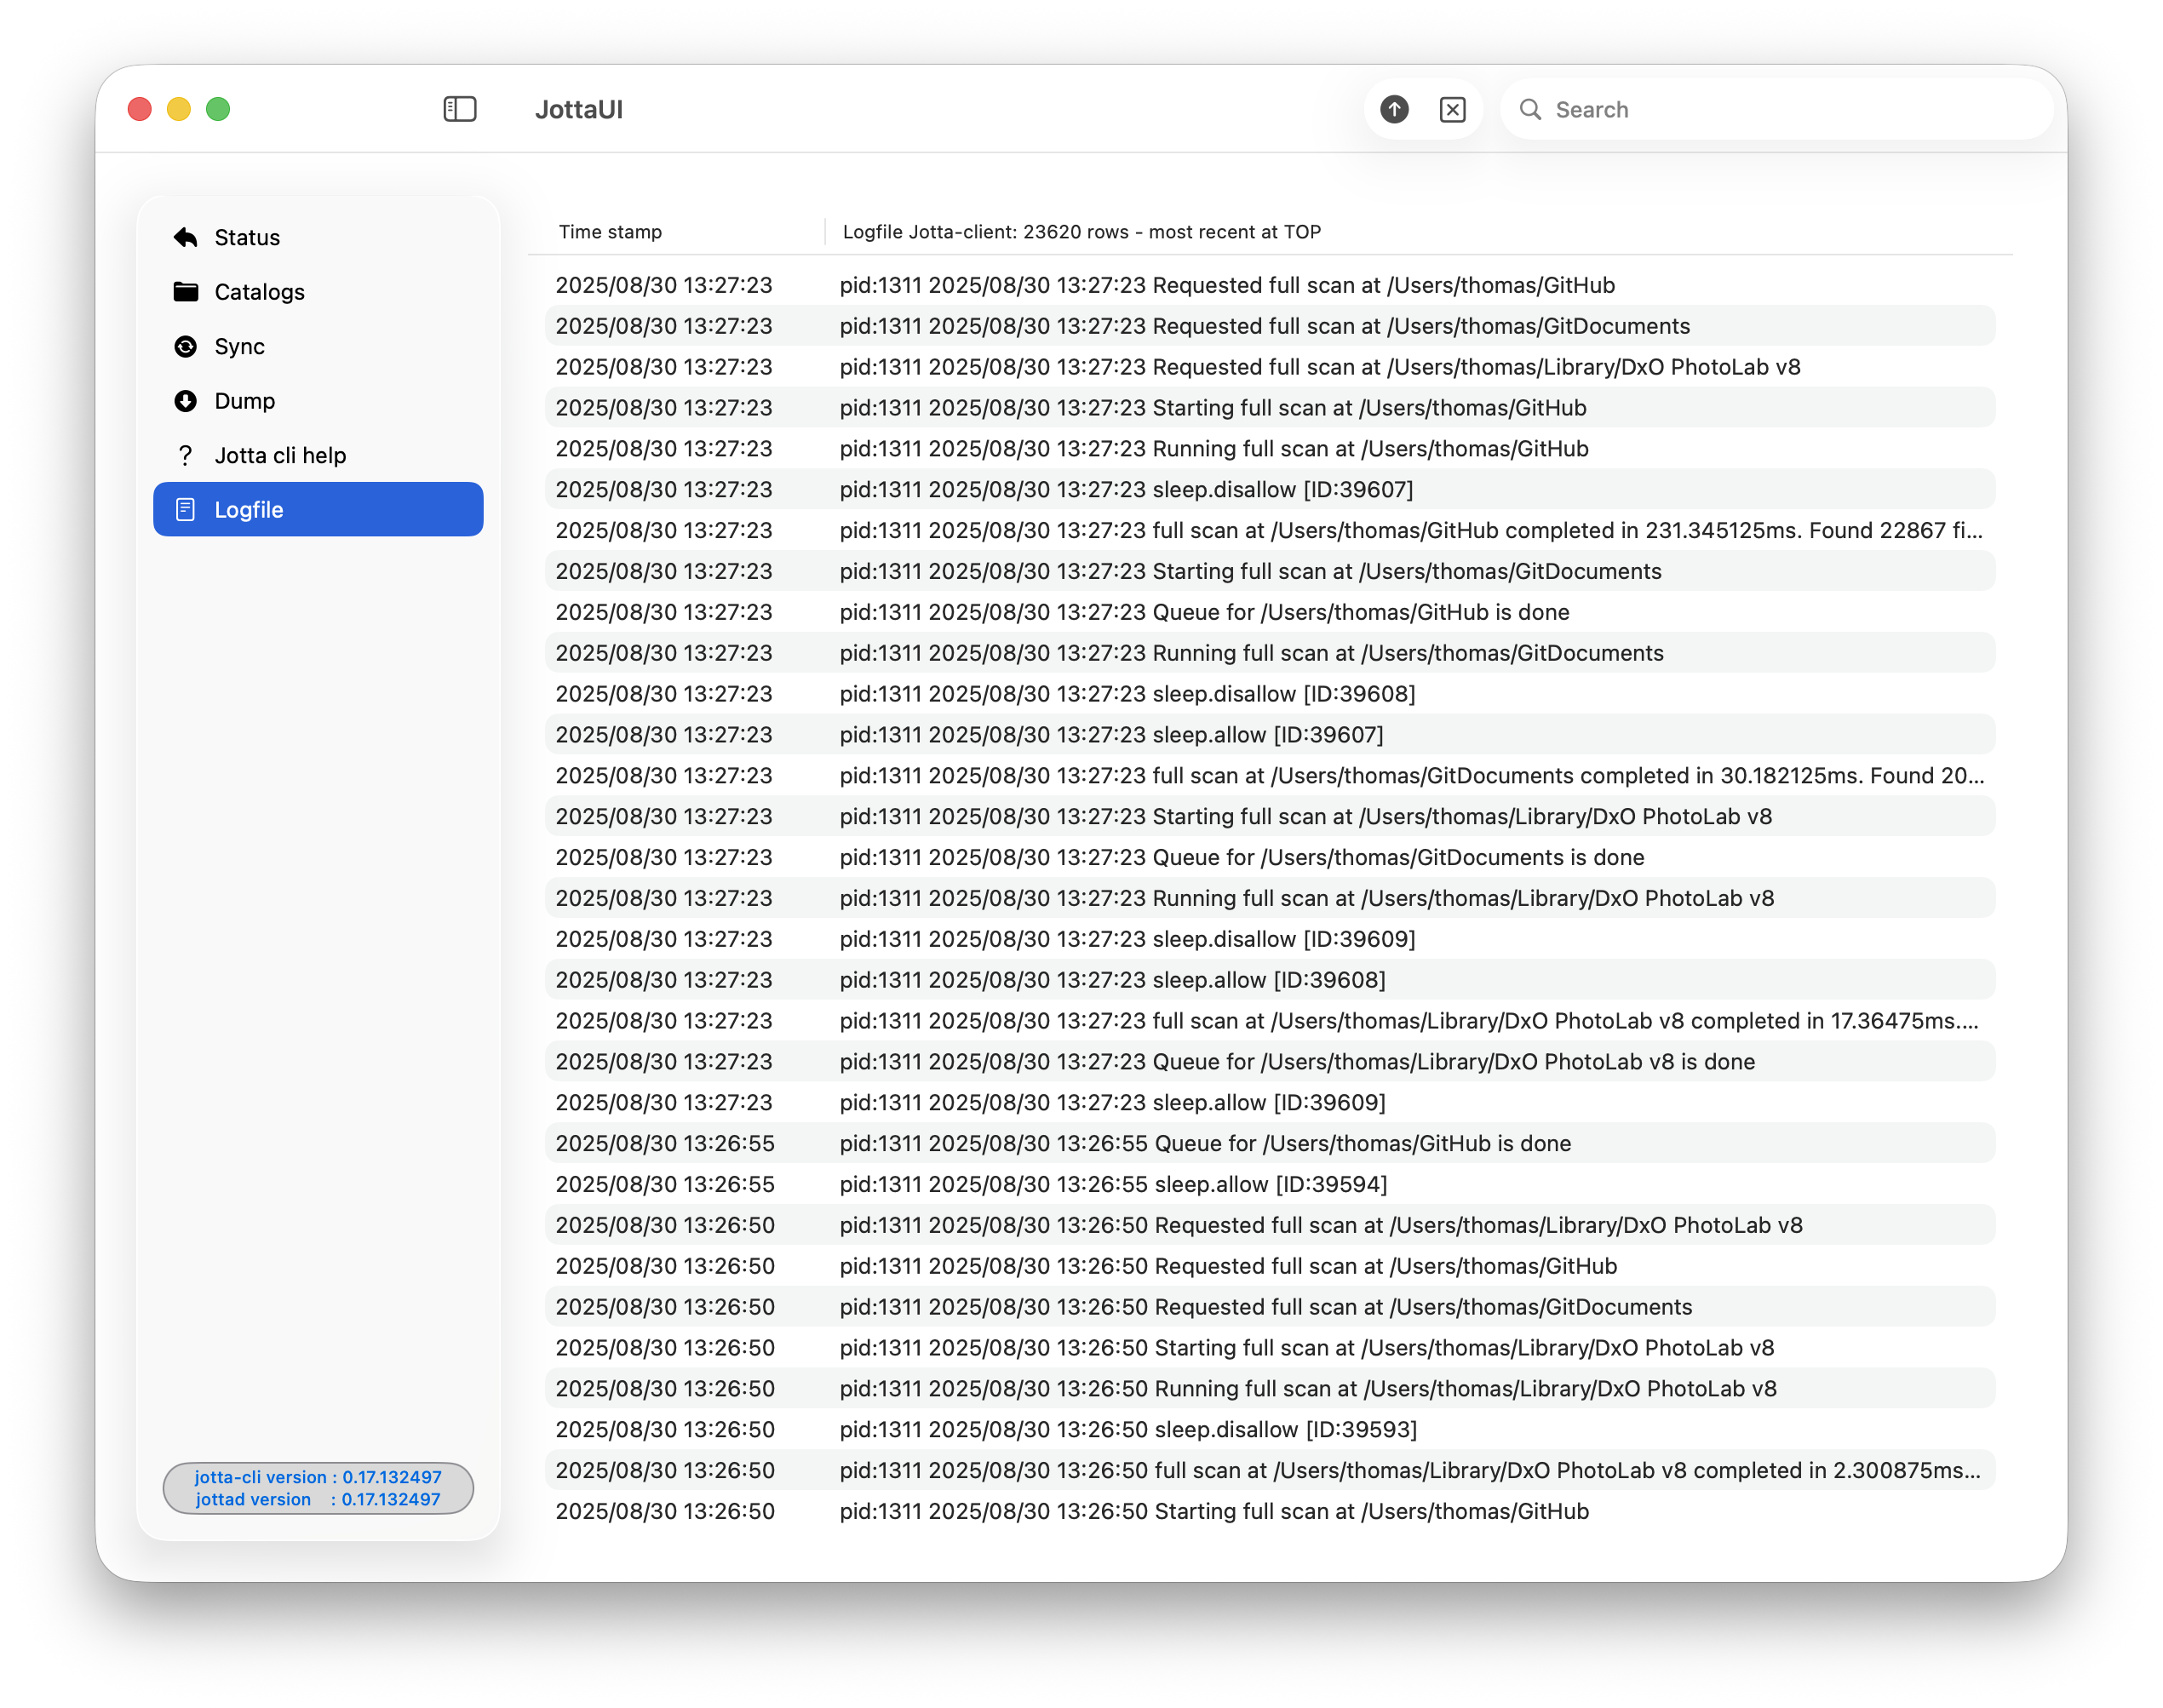This screenshot has width=2163, height=1708.
Task: Click the Dump download icon
Action: [185, 400]
